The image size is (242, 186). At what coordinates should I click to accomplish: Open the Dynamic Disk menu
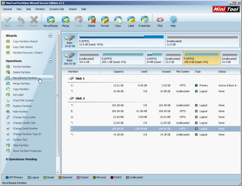[57, 9]
